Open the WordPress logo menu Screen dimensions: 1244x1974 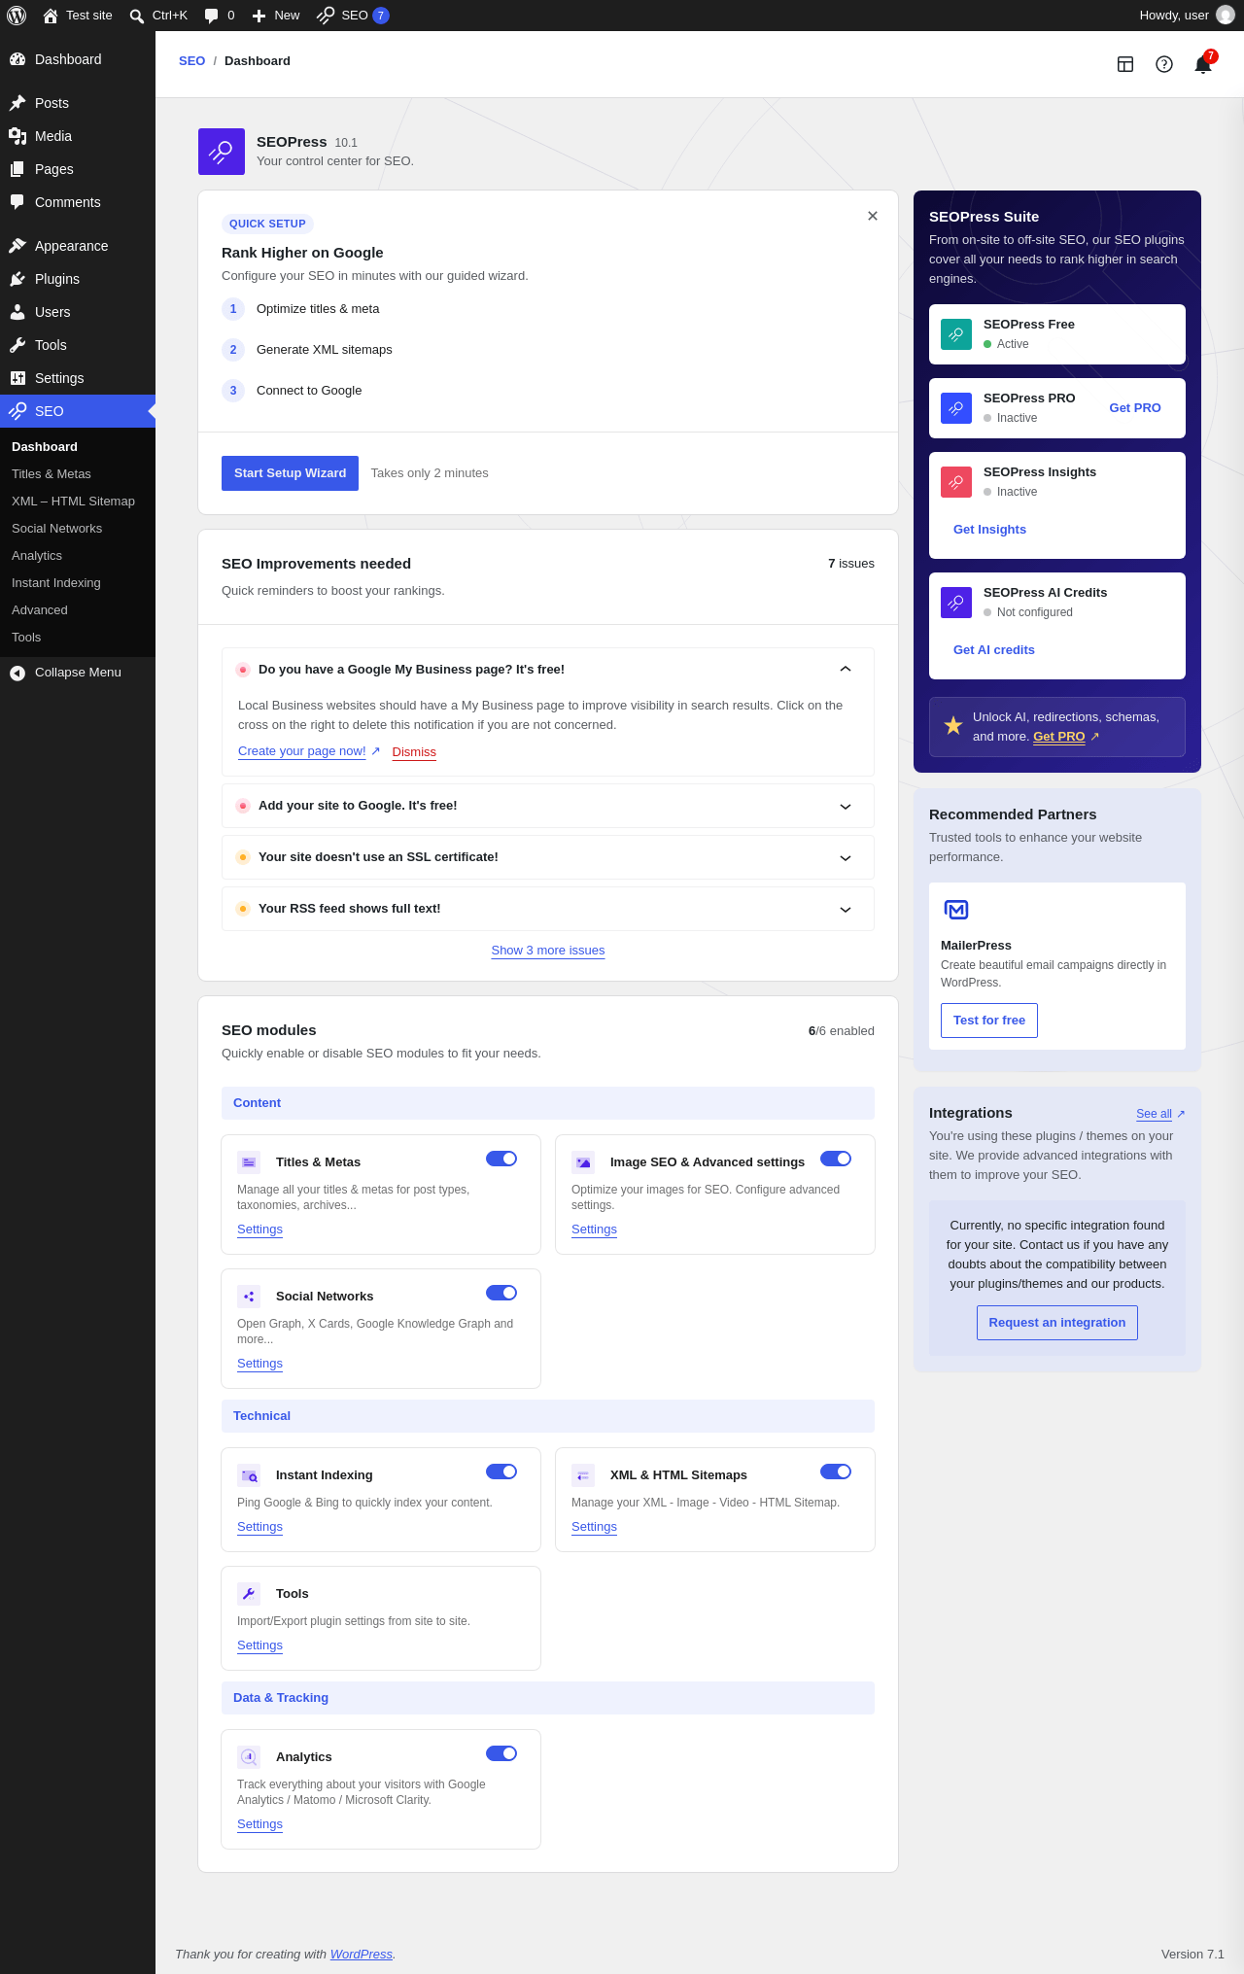point(17,16)
